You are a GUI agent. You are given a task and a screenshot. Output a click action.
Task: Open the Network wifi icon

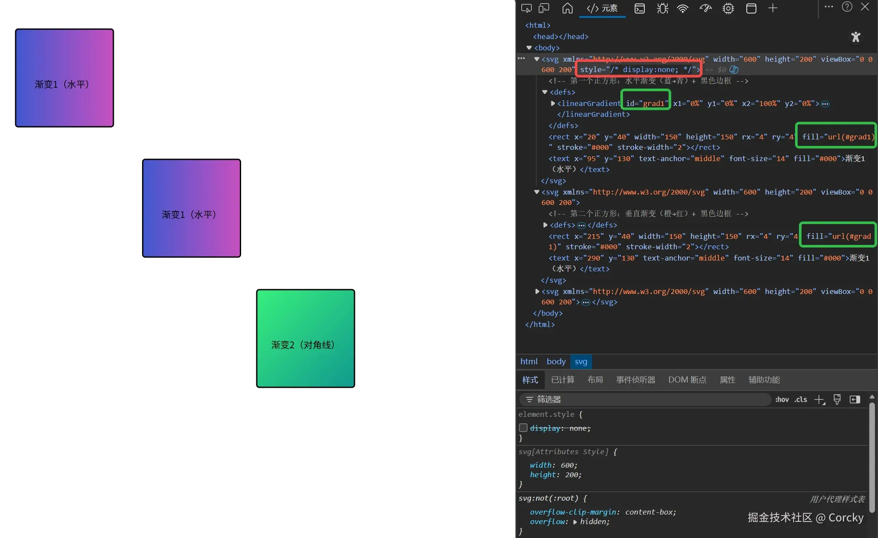683,8
